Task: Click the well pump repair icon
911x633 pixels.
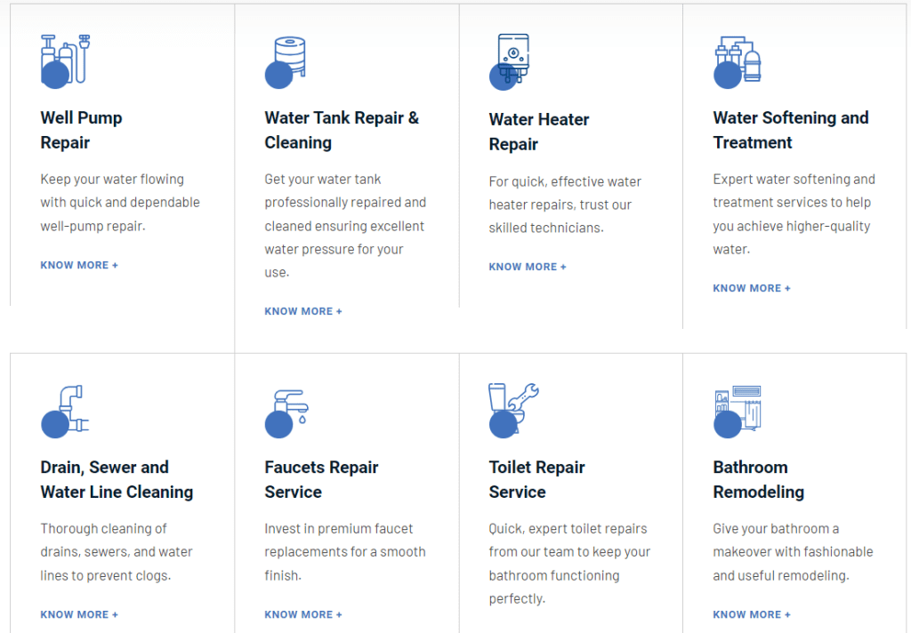Action: tap(62, 60)
